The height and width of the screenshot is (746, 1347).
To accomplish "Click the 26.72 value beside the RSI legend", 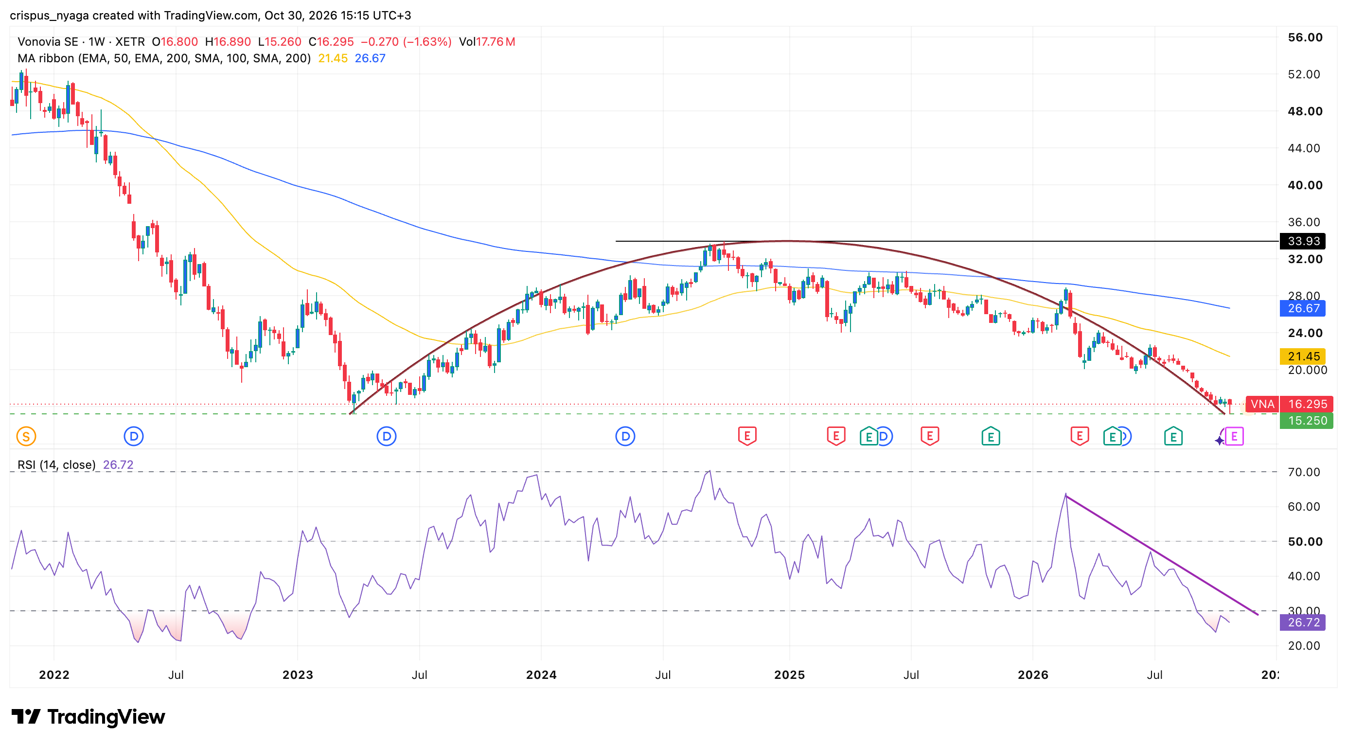I will [x=118, y=465].
